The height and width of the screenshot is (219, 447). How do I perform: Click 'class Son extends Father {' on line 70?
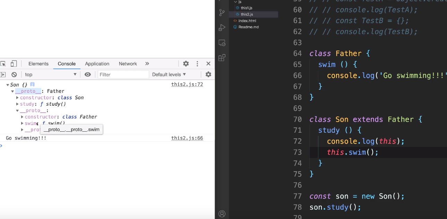click(366, 120)
